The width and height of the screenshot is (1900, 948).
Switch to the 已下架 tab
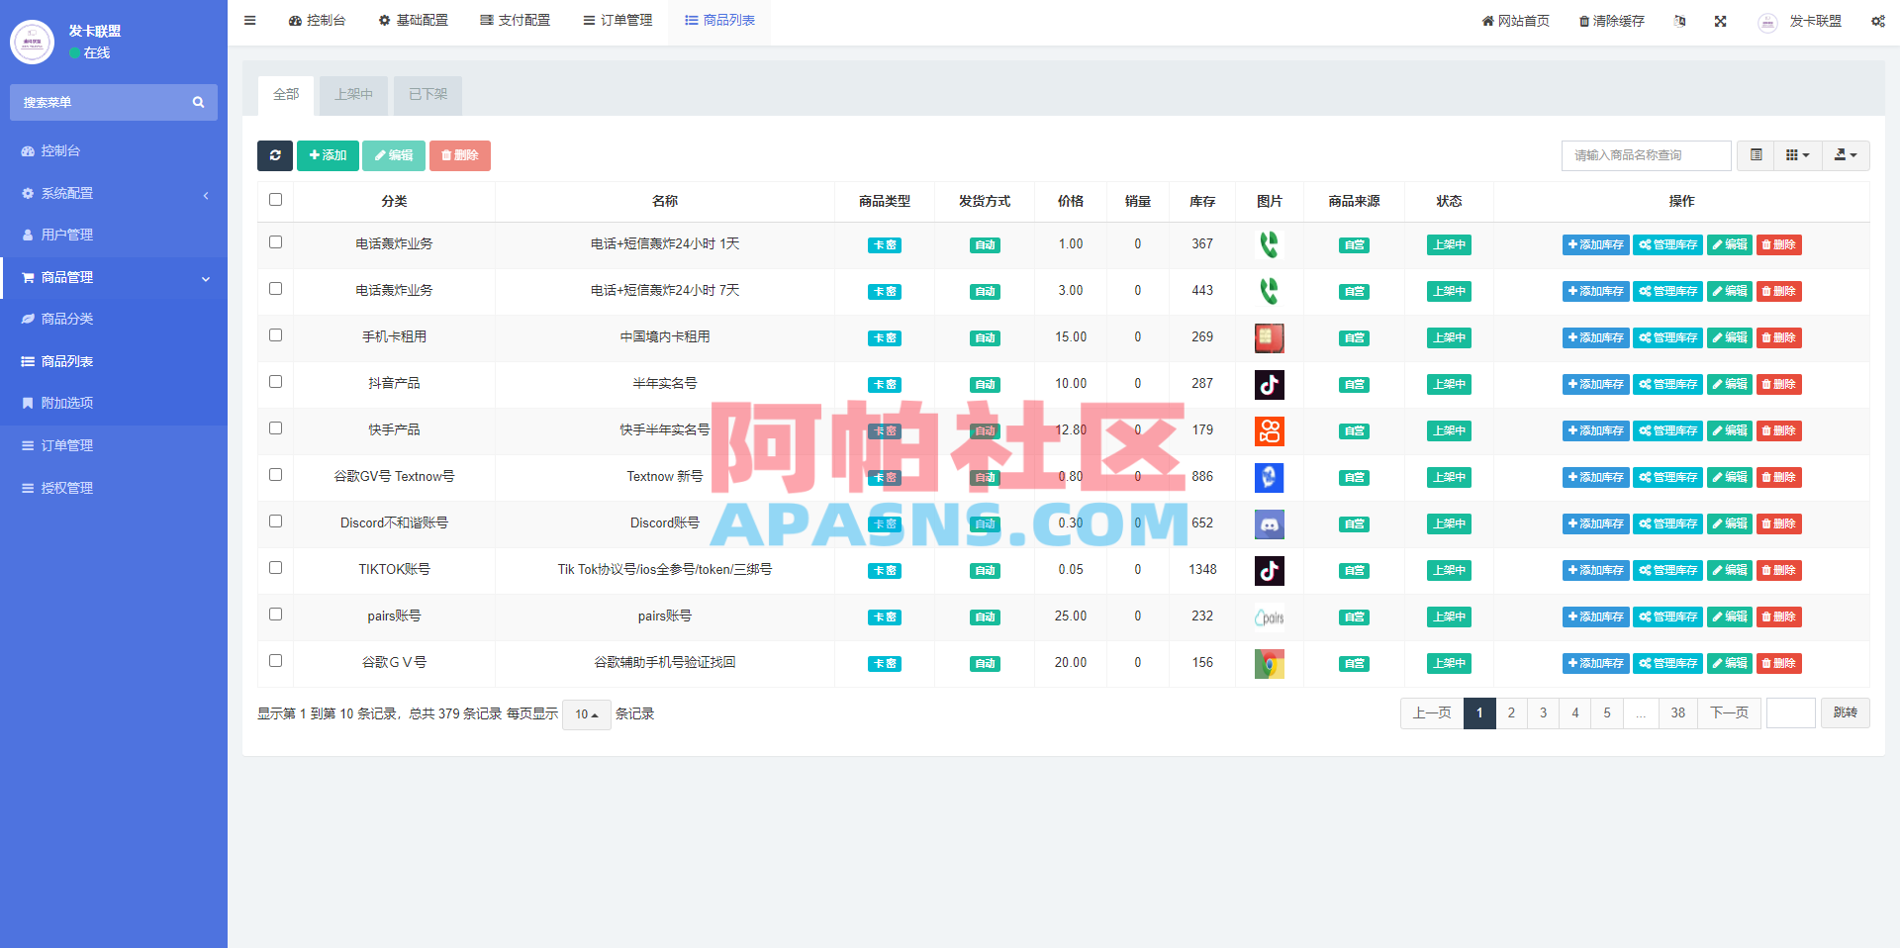427,94
